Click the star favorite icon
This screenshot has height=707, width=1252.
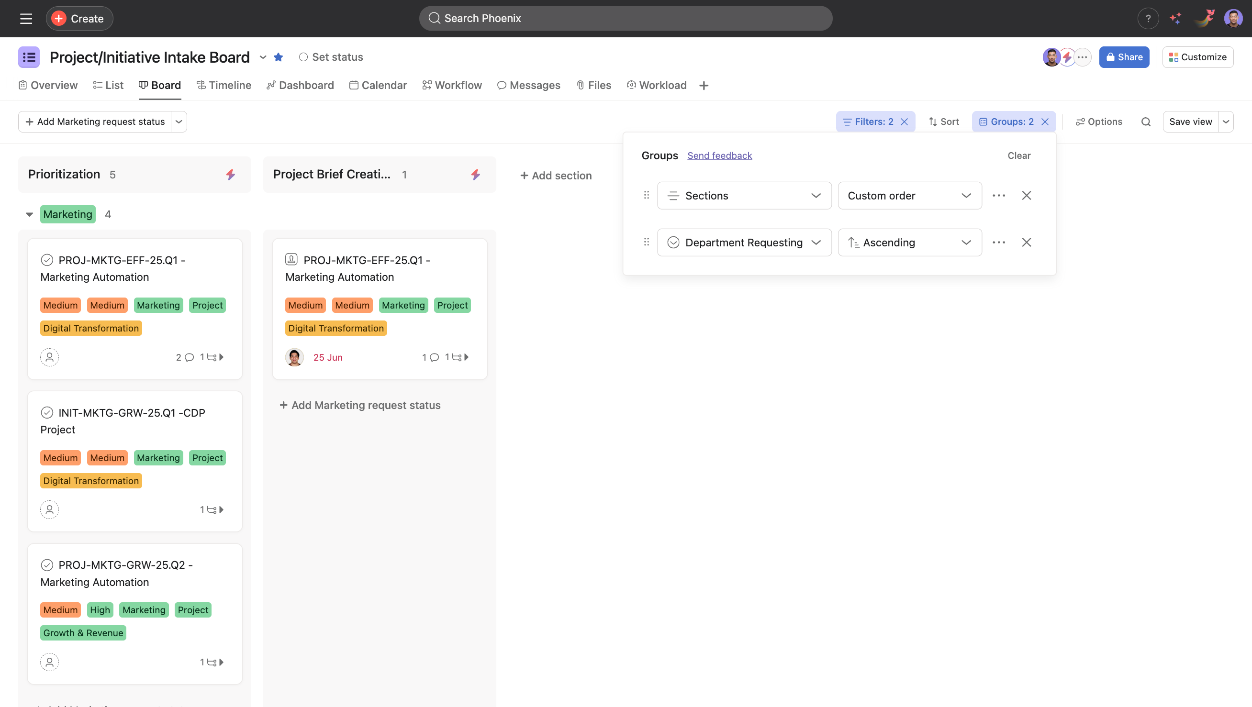(x=279, y=57)
